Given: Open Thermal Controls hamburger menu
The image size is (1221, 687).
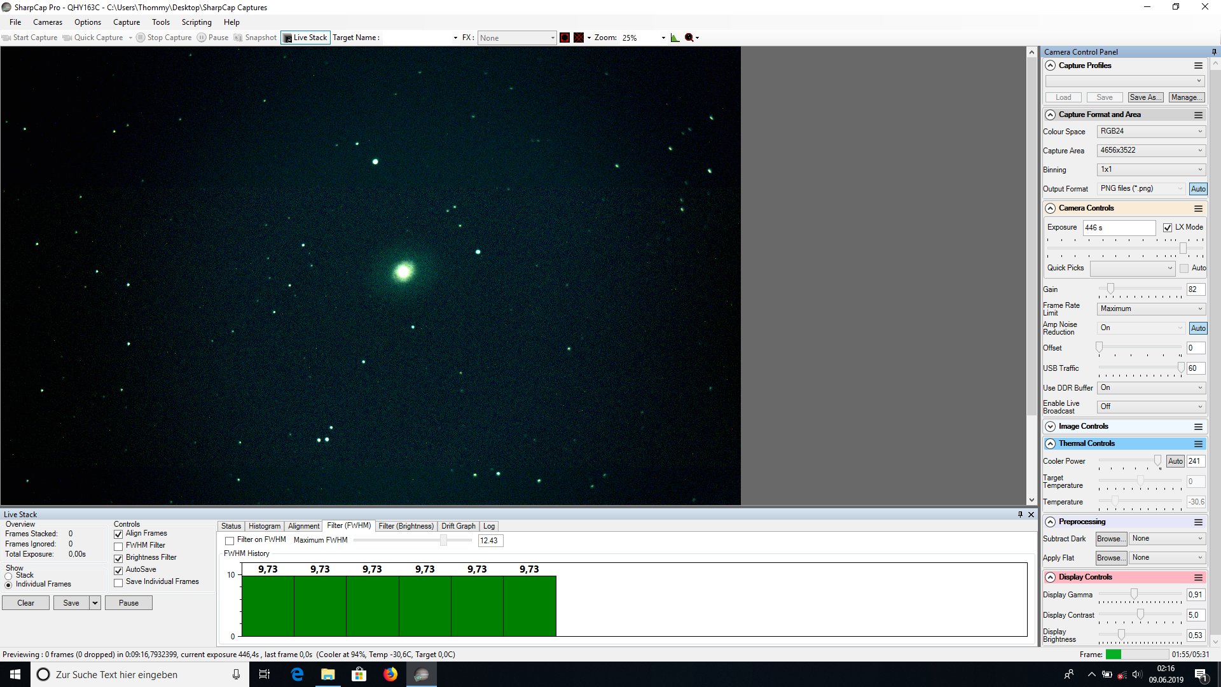Looking at the screenshot, I should [1198, 443].
